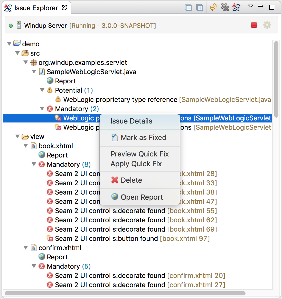
Task: Select WebLogic proprietary type reference issue
Action: coord(120,100)
